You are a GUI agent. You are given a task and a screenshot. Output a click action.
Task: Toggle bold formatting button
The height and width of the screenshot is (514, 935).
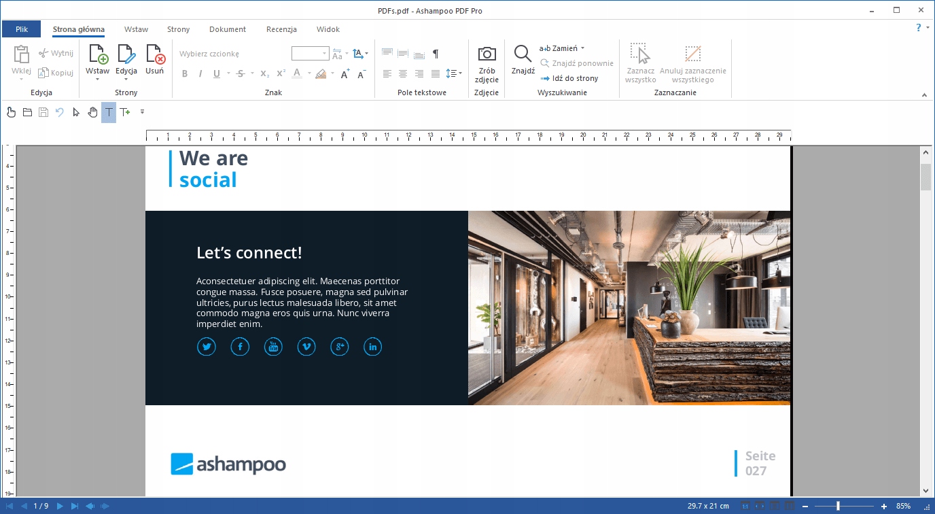[185, 74]
